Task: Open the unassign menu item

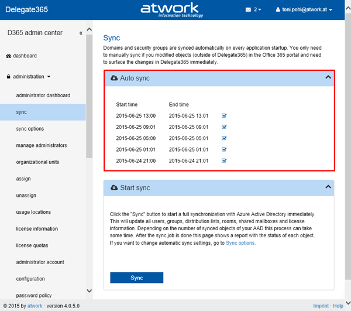Action: pyautogui.click(x=26, y=196)
